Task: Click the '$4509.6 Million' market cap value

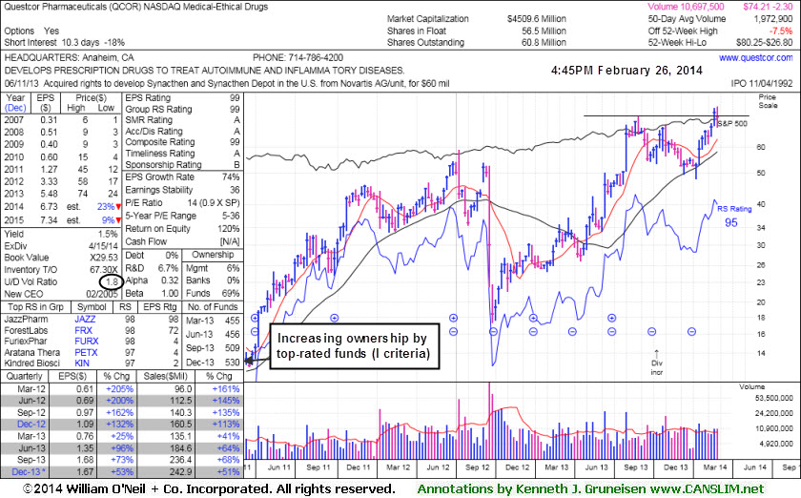Action: (x=536, y=19)
